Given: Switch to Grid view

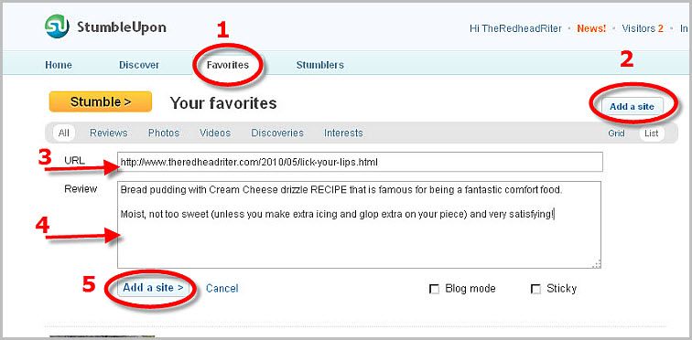Looking at the screenshot, I should point(616,133).
